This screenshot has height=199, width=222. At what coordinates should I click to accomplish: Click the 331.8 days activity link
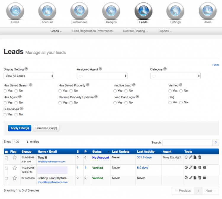coord(144,157)
